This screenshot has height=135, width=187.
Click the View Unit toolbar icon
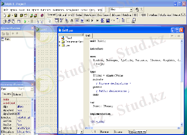click(5, 21)
